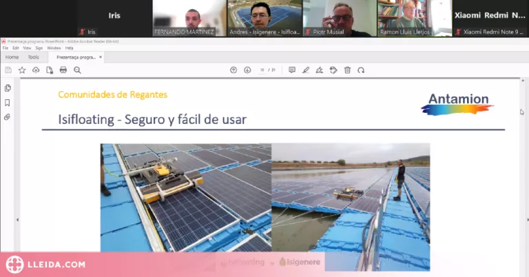
Task: Open the Edit menu
Action: [x=16, y=48]
